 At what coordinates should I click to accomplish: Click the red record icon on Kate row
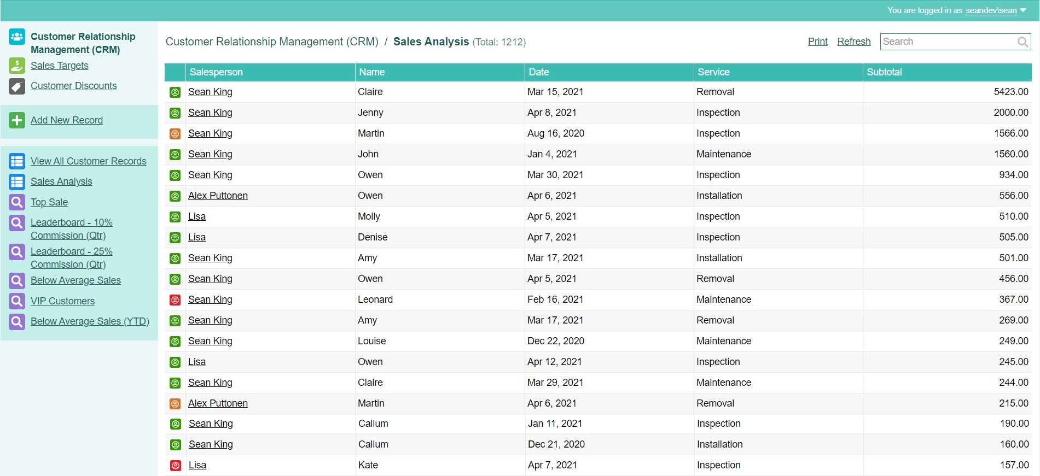click(176, 466)
